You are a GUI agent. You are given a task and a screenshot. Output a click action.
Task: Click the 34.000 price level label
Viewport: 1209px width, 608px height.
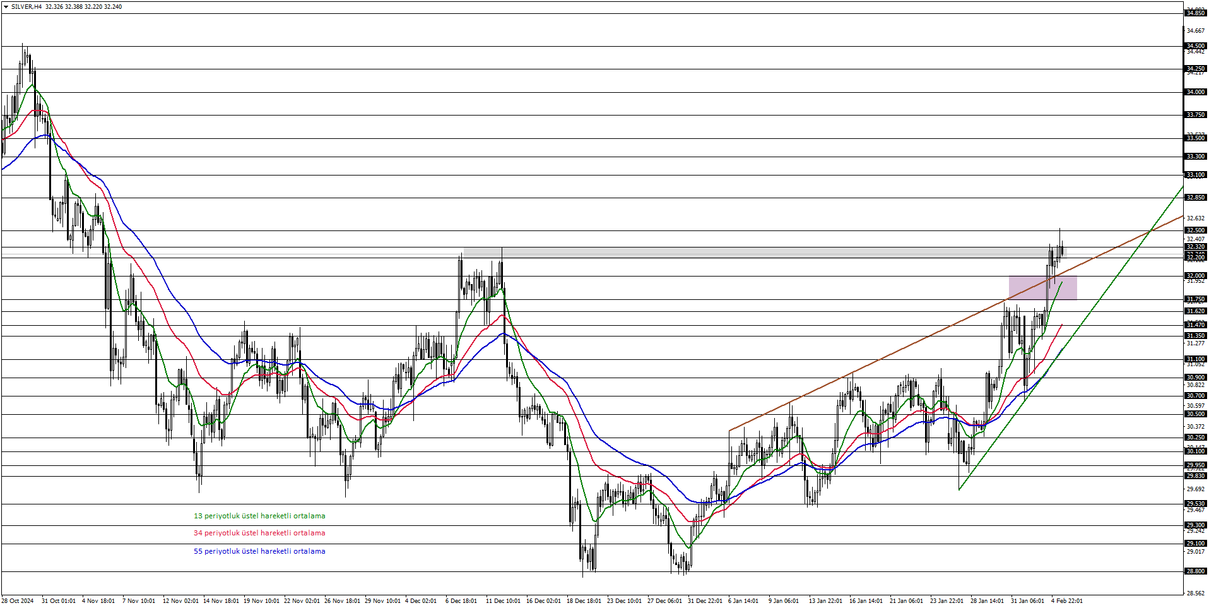coord(1195,92)
